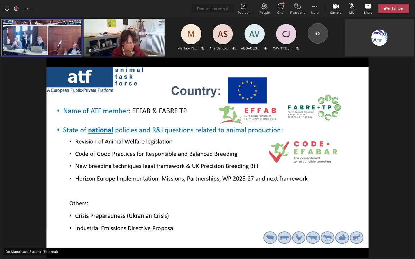Click 'Crisis Preparedness (Ukranian Crisis)' bullet
415x259 pixels.
(122, 216)
